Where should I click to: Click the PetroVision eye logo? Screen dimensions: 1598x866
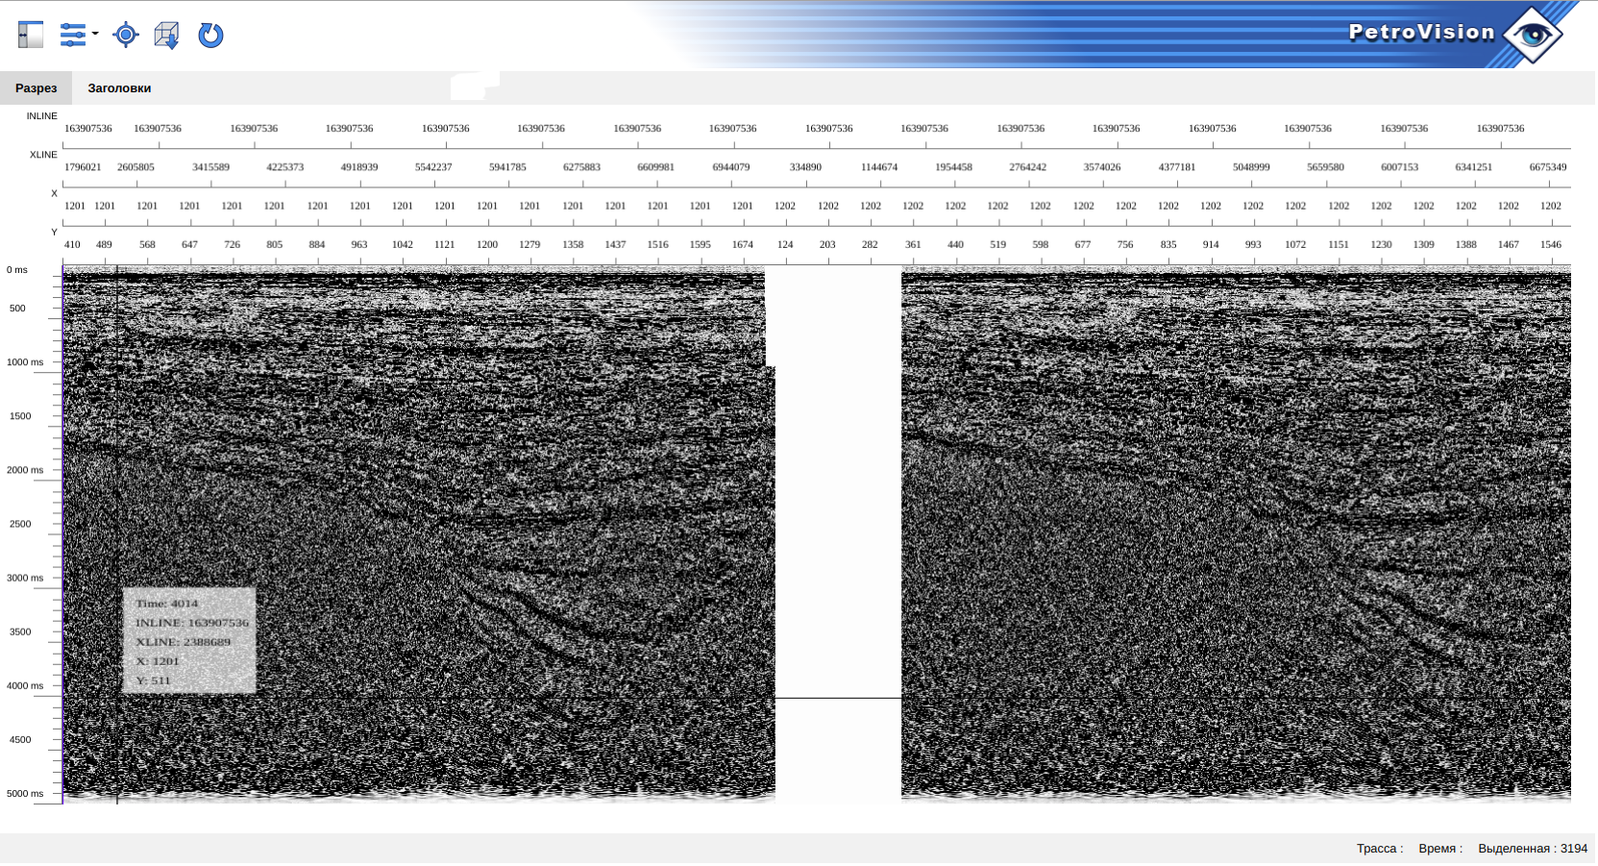[x=1534, y=36]
